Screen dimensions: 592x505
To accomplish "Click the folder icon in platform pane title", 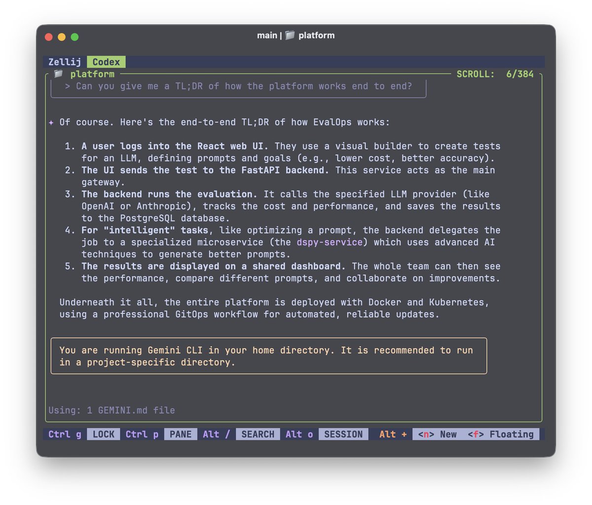I will pyautogui.click(x=59, y=74).
